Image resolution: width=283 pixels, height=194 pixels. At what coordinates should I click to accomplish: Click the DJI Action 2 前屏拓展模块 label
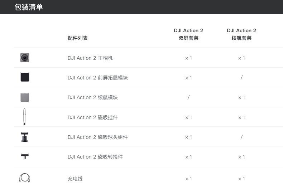coord(98,78)
